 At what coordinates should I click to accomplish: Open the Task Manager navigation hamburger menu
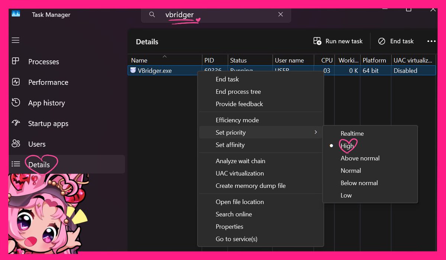click(15, 40)
